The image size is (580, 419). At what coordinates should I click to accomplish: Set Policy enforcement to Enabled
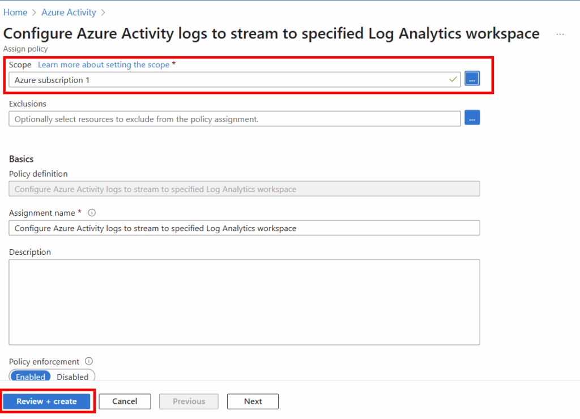click(x=31, y=377)
